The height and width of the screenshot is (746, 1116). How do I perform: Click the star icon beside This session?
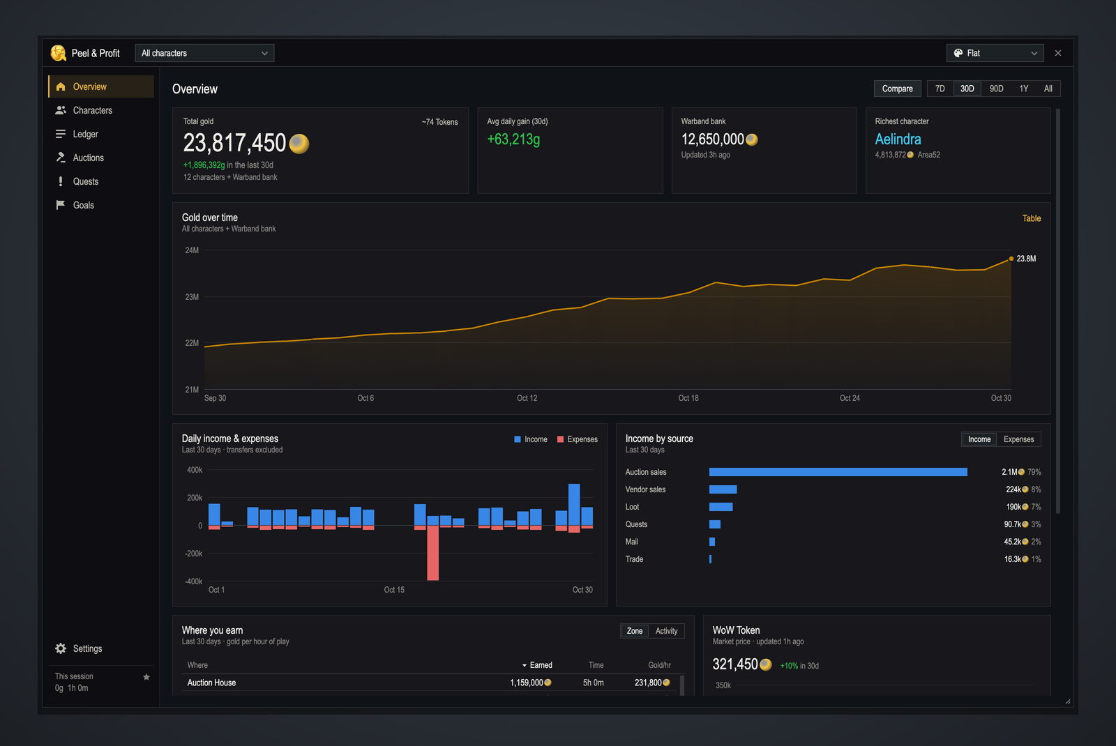point(146,677)
